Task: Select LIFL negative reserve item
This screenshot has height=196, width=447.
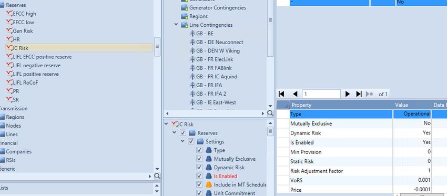Action: 37,65
